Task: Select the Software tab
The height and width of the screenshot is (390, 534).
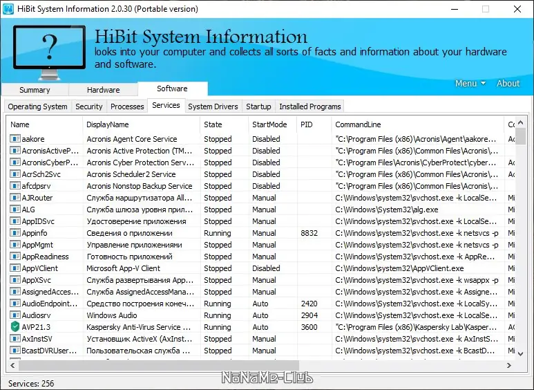Action: (x=172, y=89)
